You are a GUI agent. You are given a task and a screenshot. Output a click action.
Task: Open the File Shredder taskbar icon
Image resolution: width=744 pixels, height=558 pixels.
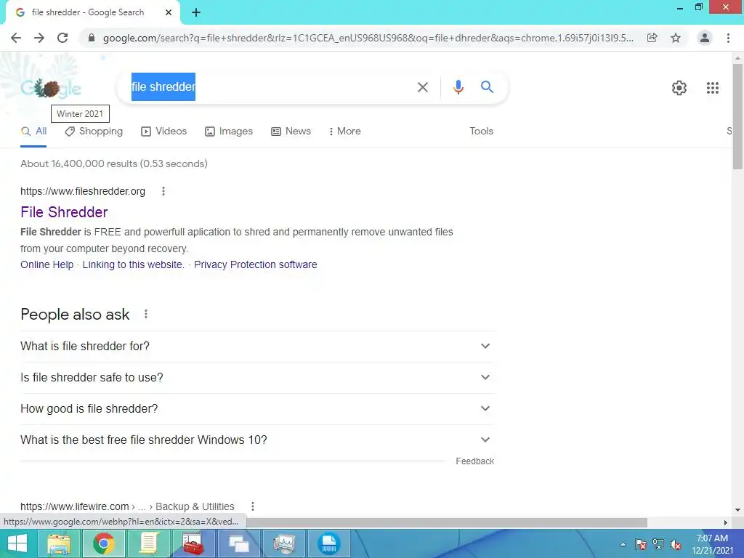pyautogui.click(x=329, y=543)
